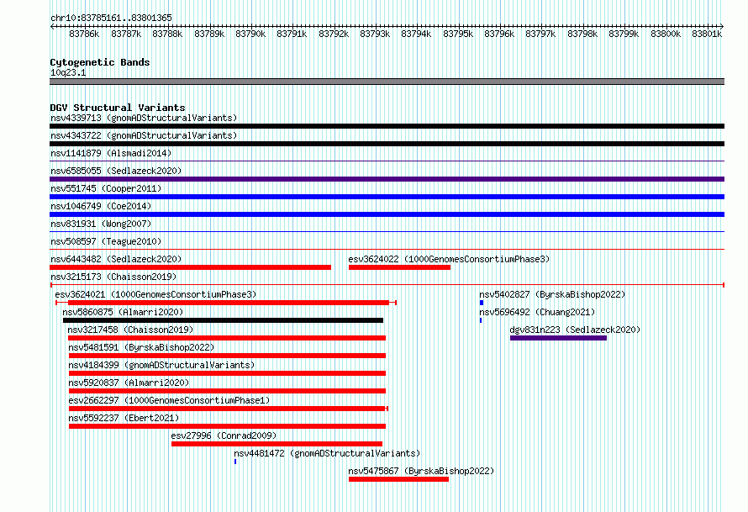Select the nsv4184399 gnomADStructuralVariants label

[x=161, y=365]
